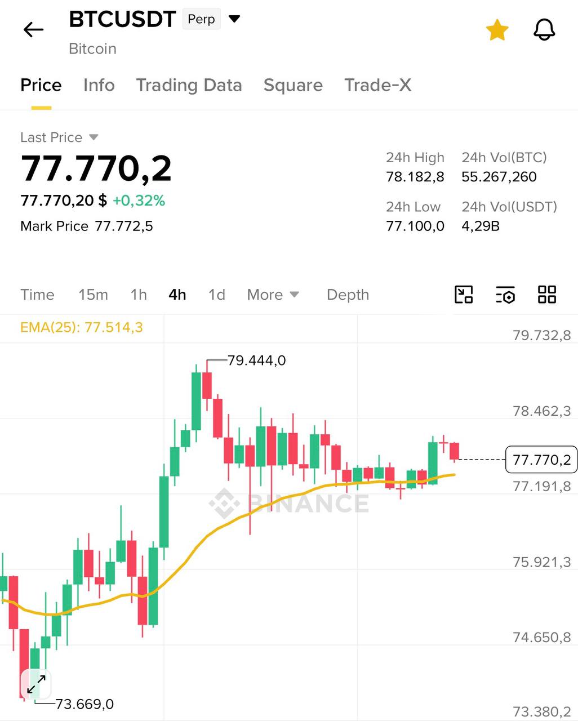Tap the back arrow icon
Screen dimensions: 578x721
[33, 30]
